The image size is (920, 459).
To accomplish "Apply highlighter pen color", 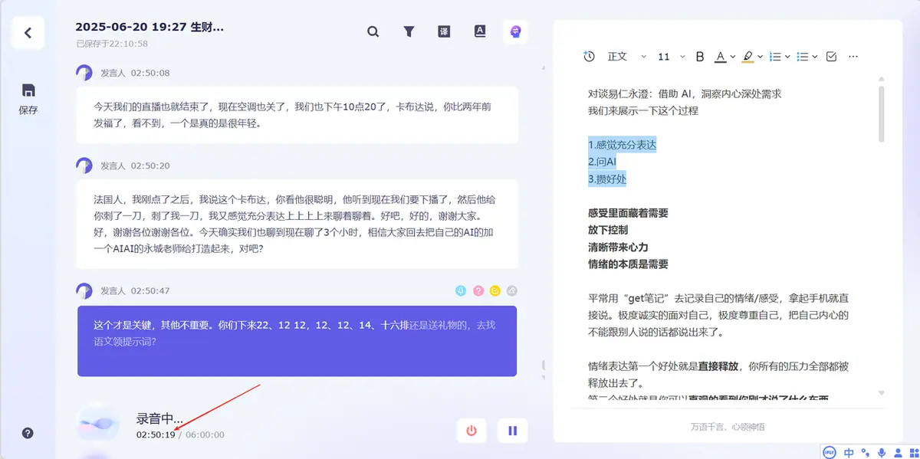I will coord(747,57).
